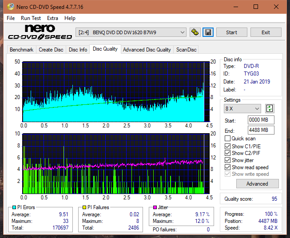Open the 8 X speed dropdown
This screenshot has height=238, width=290.
pos(242,108)
